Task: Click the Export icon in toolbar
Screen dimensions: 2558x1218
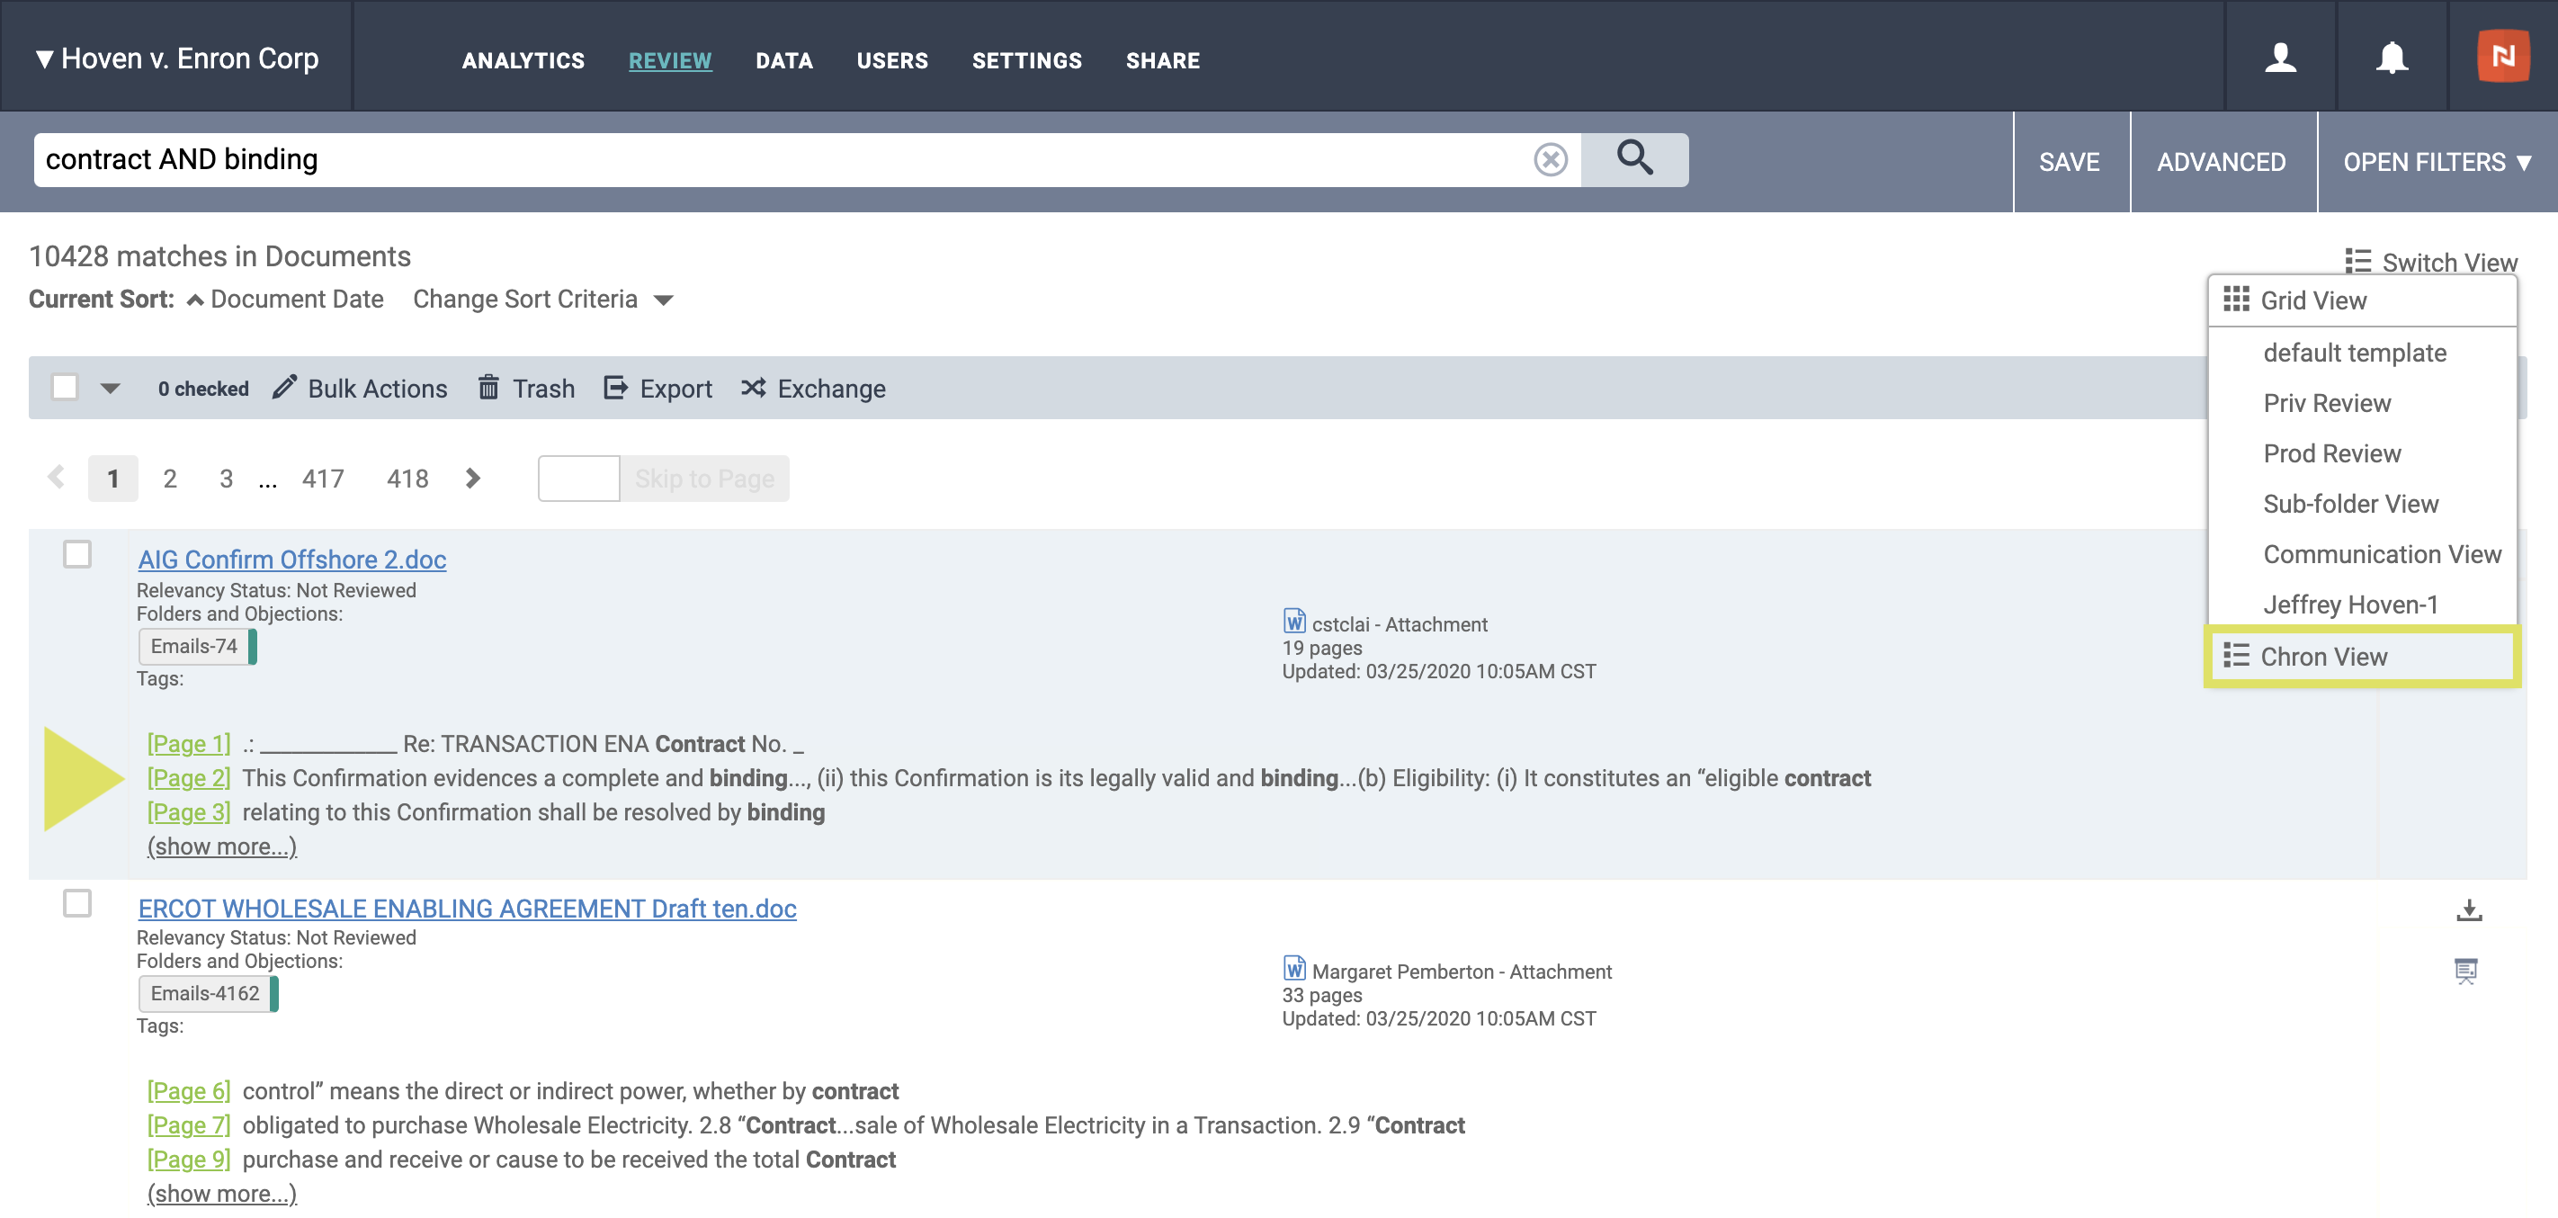Action: tap(616, 388)
